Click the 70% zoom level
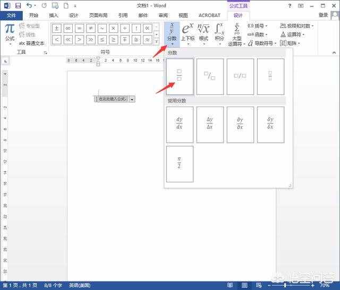This screenshot has width=340, height=290. [x=325, y=285]
